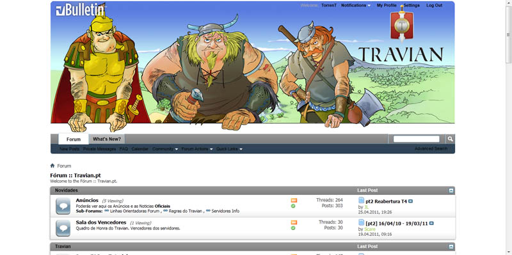Open the Community dropdown menu

pyautogui.click(x=165, y=149)
